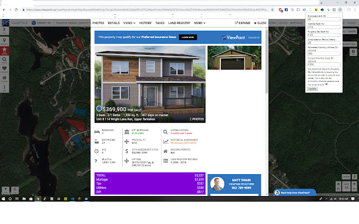Click the phone Contact Us icon
Screen dimensions: 359x224
[34, 23]
